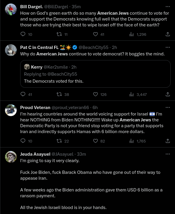Reply to Pat C's tweet
This screenshot has height=214, width=175.
coord(23,94)
